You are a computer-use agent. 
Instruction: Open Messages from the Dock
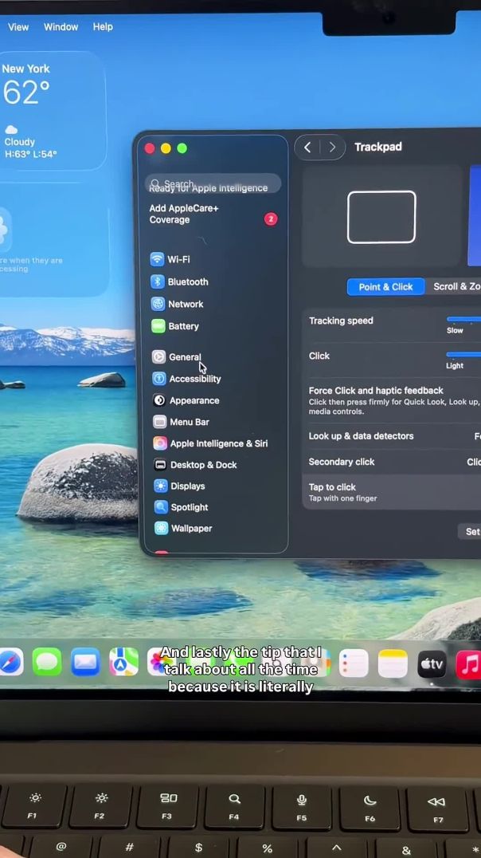click(x=47, y=663)
